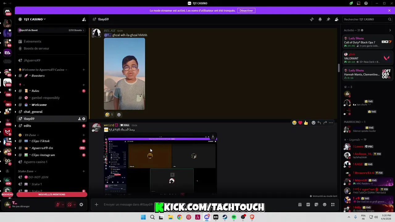Open Clips-Instagram channel
This screenshot has height=222, width=395.
[52, 155]
